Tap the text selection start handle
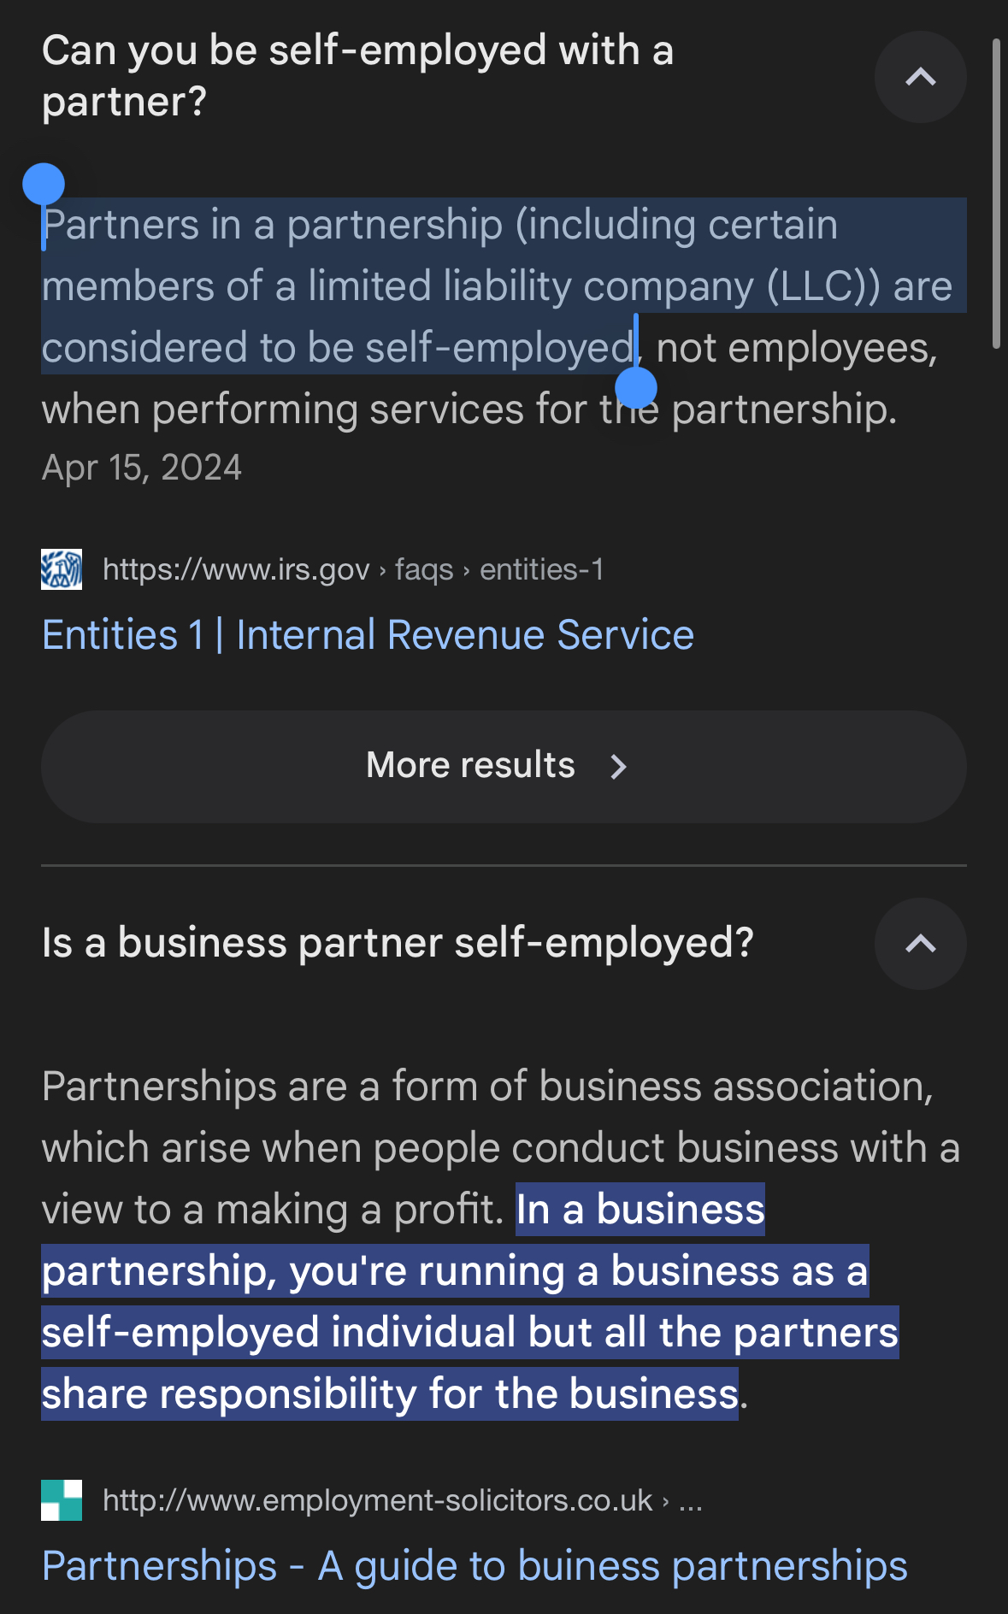 click(x=44, y=185)
